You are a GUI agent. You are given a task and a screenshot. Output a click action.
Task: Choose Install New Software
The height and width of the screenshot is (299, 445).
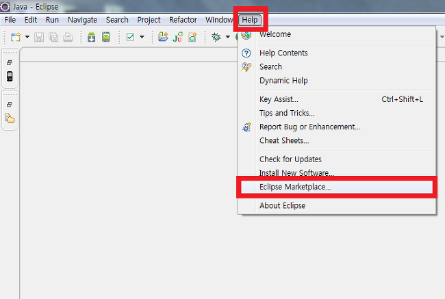point(337,172)
